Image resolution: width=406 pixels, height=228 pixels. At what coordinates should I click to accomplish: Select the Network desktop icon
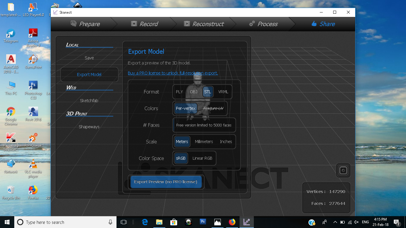coord(11,167)
